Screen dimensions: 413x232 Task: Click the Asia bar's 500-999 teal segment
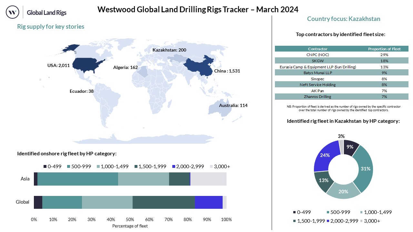pyautogui.click(x=78, y=179)
